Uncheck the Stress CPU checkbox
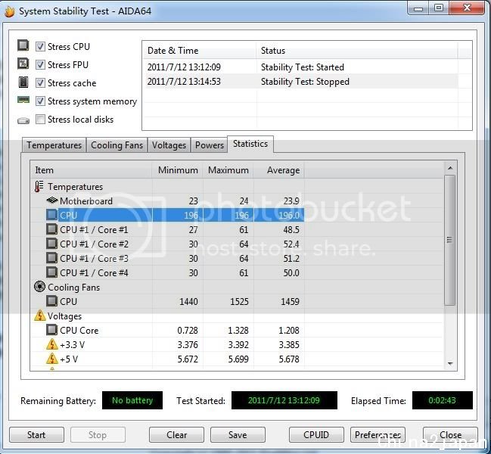 coord(40,47)
